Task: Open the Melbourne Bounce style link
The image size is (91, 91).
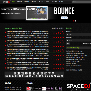Action: [x=79, y=53]
